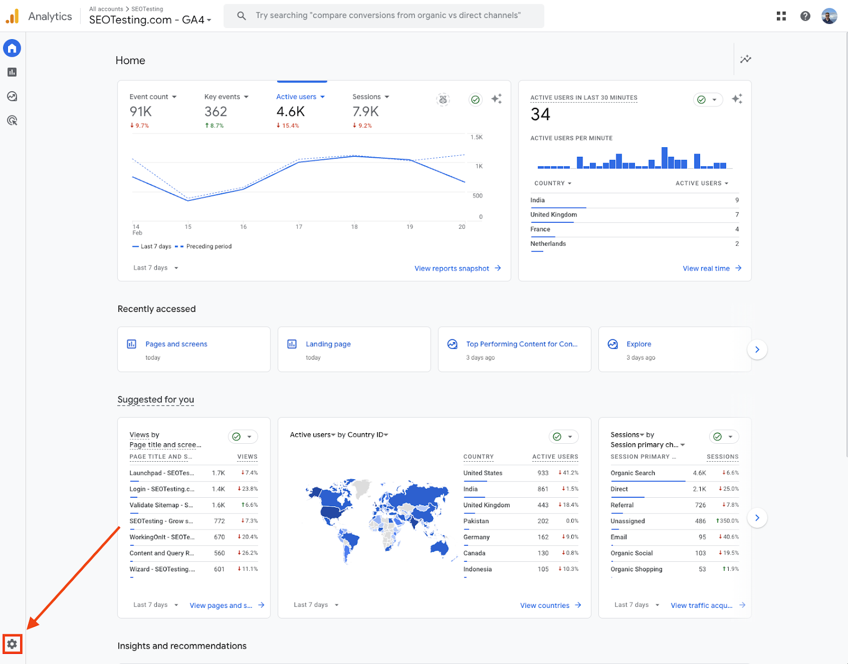
Task: Click the sparkle insights icon on realtime card
Action: click(x=737, y=99)
